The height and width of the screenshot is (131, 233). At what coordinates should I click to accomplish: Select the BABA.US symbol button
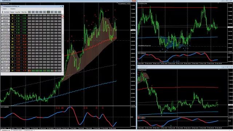coord(6,71)
